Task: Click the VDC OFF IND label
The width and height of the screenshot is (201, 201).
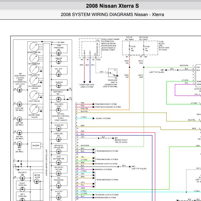Action: (58, 70)
